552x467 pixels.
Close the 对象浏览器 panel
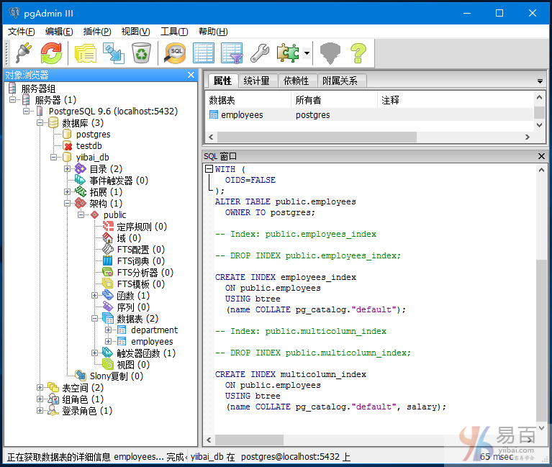191,75
